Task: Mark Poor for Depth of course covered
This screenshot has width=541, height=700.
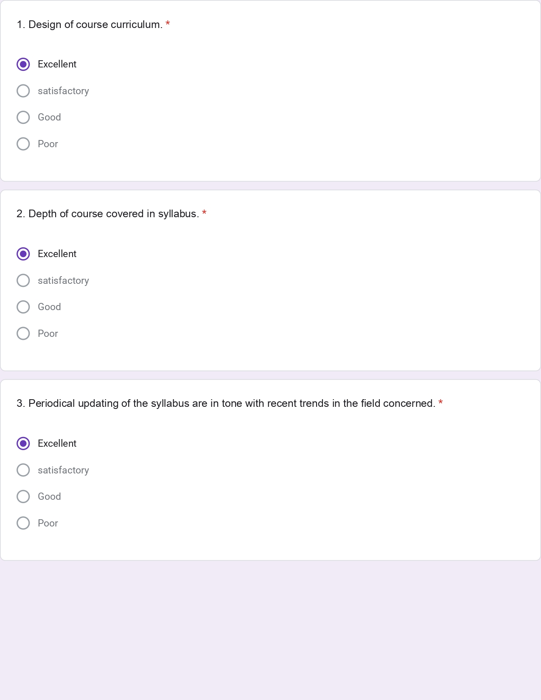Action: click(x=23, y=333)
